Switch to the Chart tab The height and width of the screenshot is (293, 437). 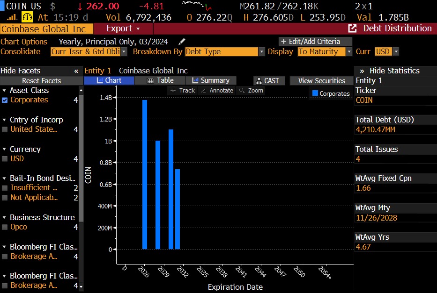click(x=109, y=81)
